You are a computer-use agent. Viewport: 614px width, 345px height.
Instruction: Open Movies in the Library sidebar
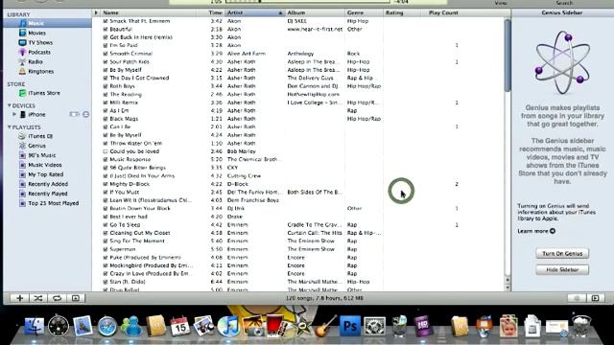(x=36, y=33)
